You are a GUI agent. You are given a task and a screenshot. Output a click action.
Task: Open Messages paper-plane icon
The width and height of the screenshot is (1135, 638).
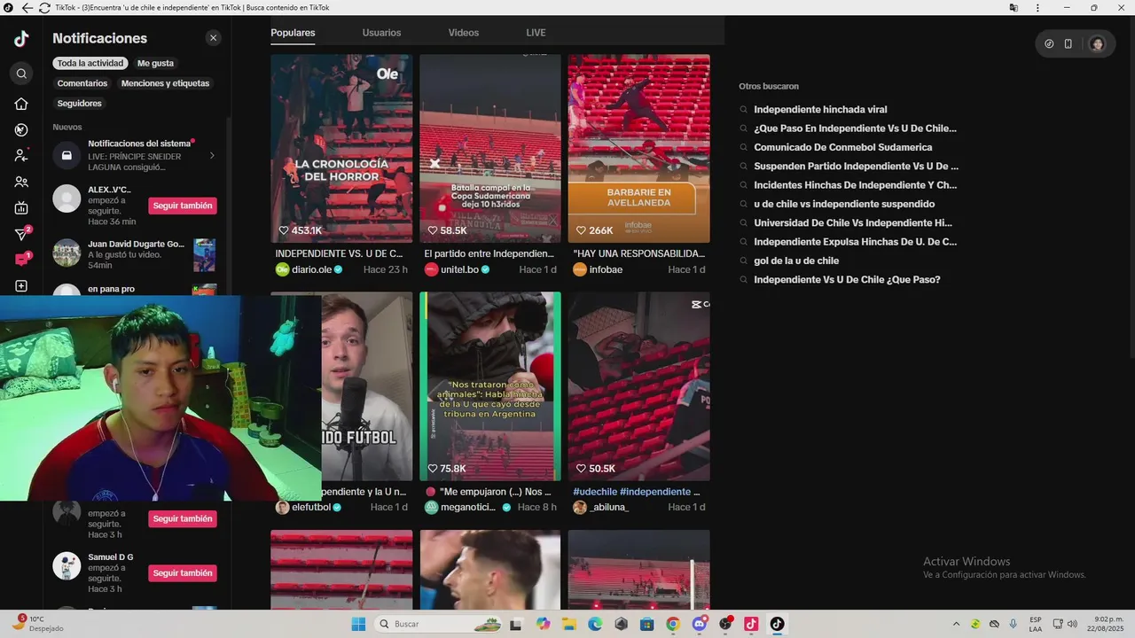[x=23, y=234]
